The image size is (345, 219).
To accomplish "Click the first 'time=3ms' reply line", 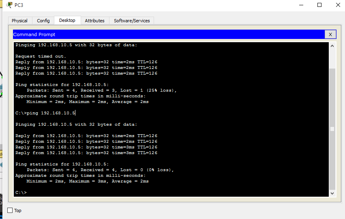I will click(86, 147).
